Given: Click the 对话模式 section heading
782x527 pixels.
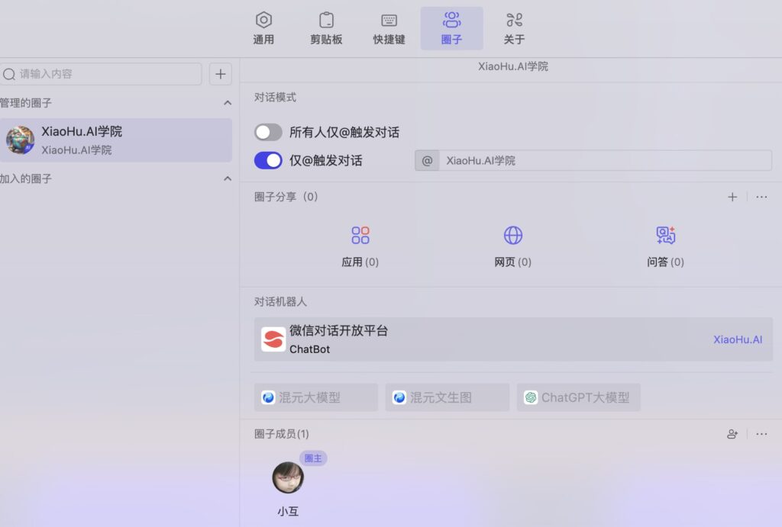Looking at the screenshot, I should 275,97.
